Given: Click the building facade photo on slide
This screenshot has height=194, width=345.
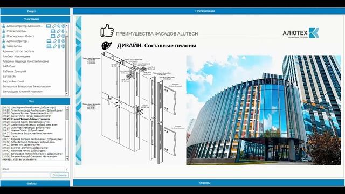Looking at the screenshot, I should point(264,110).
